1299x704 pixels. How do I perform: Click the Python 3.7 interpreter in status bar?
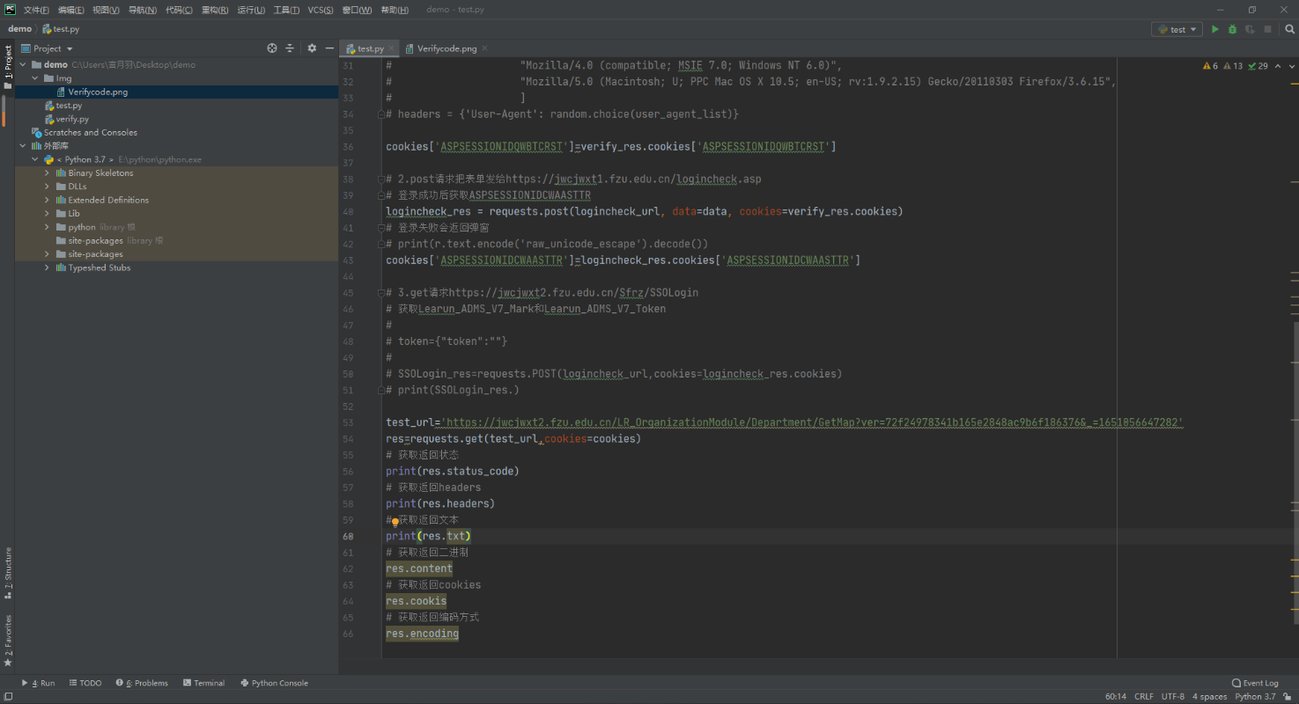1255,697
